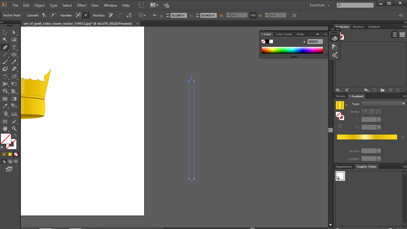Open the Object menu
The width and height of the screenshot is (407, 229).
coord(39,5)
